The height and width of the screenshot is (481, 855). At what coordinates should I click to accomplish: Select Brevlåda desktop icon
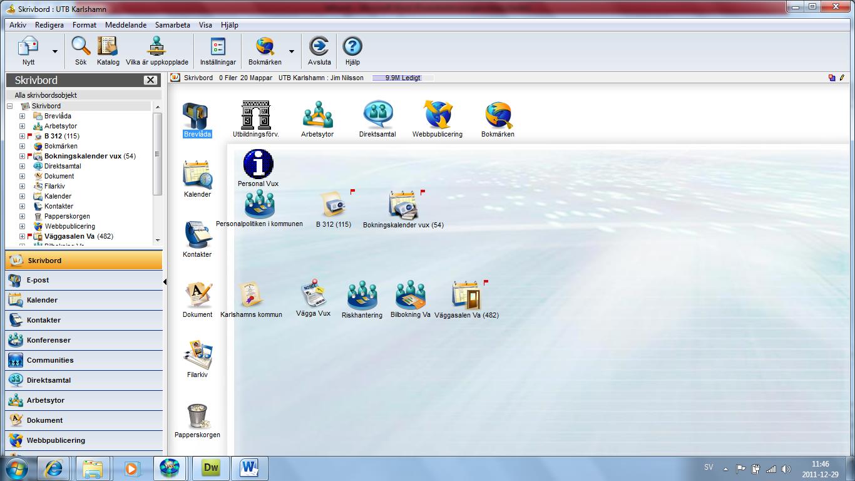point(197,120)
